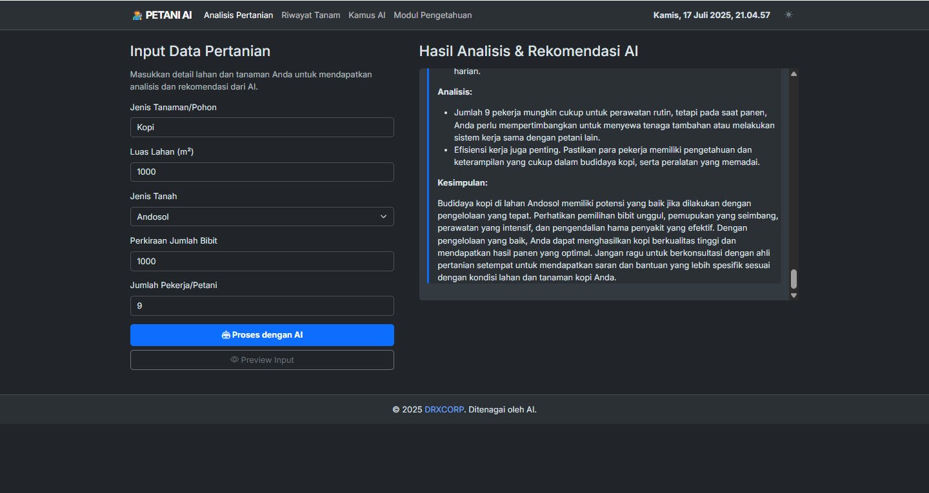Click the Proses dengan AI button
This screenshot has height=493, width=929.
point(262,335)
